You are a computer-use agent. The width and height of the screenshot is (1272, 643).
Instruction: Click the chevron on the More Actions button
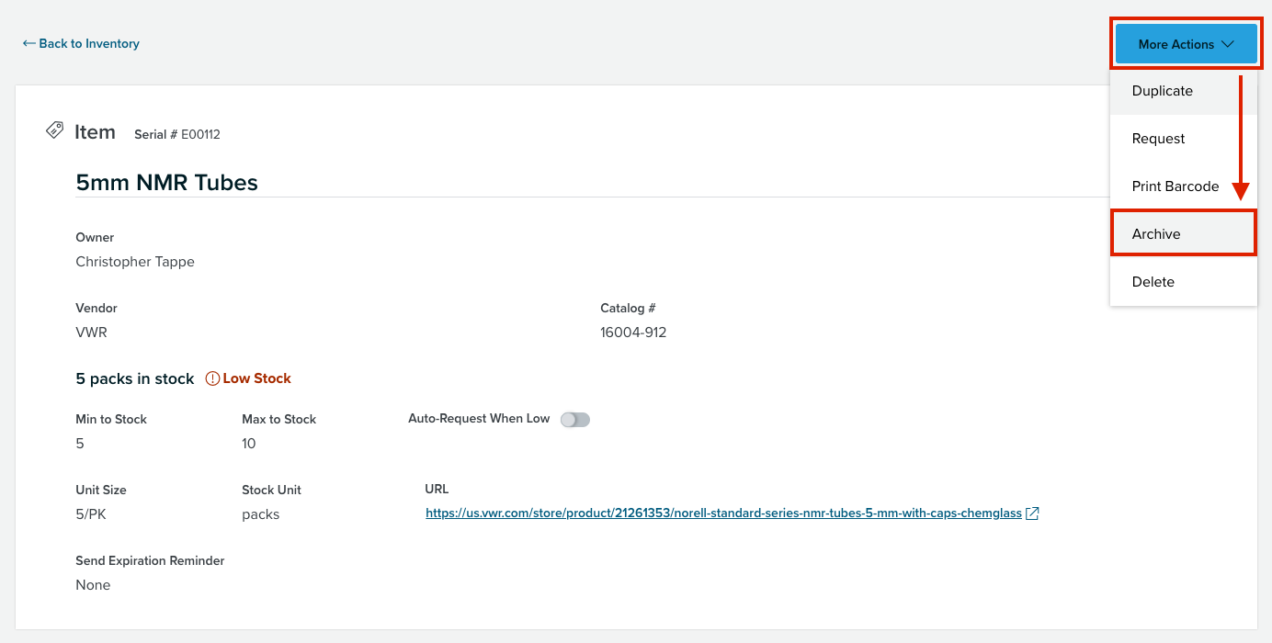click(1228, 43)
